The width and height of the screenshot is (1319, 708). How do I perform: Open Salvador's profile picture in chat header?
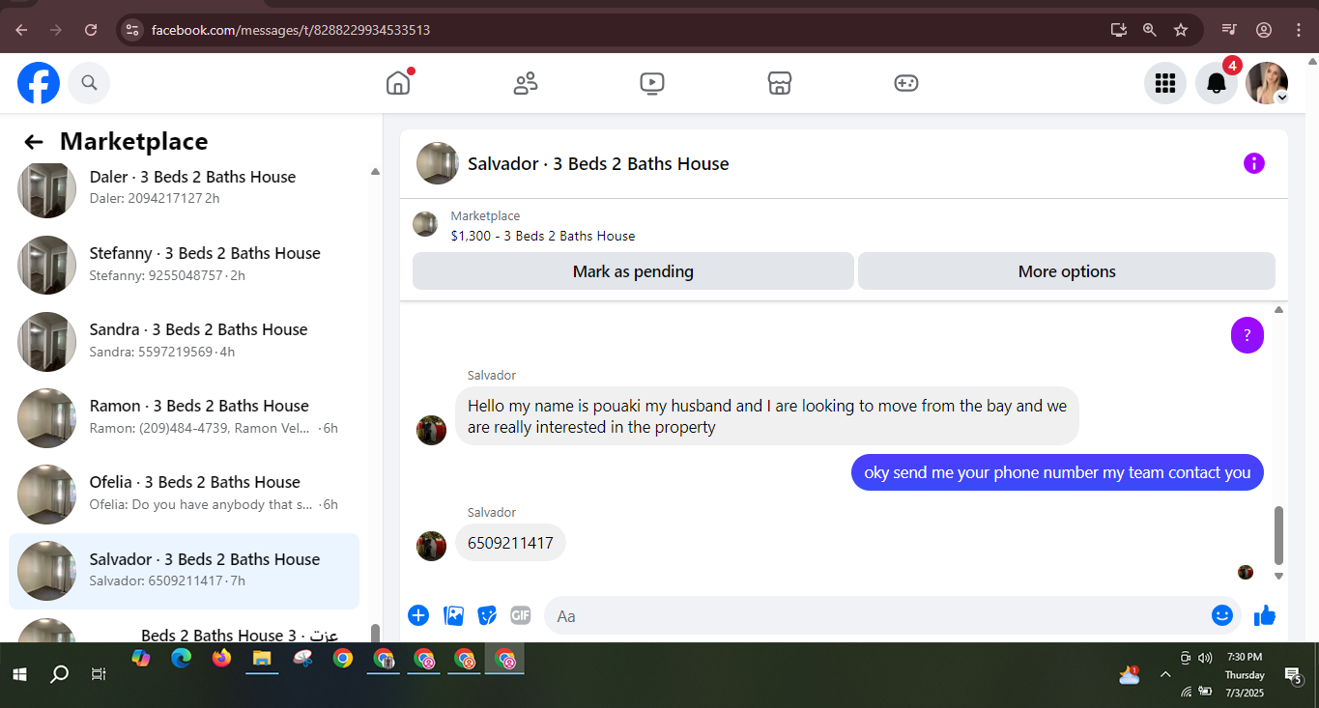438,163
